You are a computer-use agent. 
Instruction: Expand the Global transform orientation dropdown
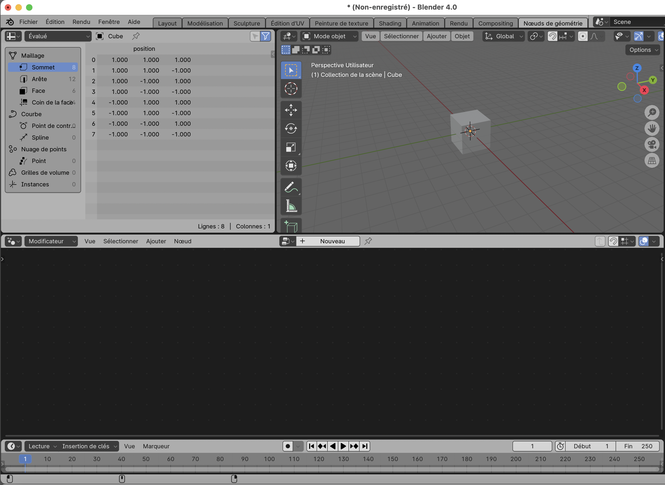coord(504,36)
